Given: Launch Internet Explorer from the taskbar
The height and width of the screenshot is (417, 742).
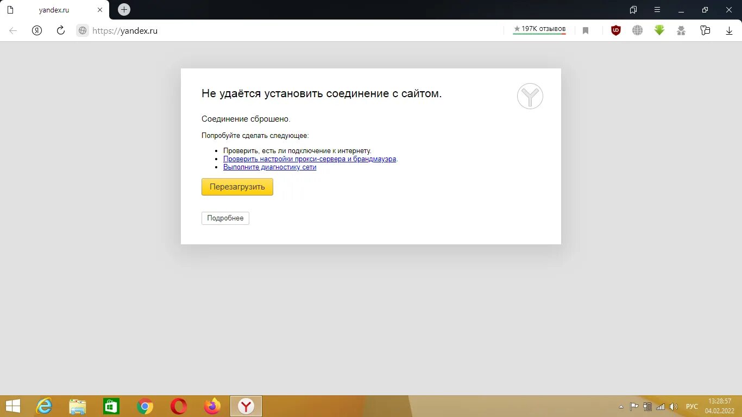Looking at the screenshot, I should [44, 406].
